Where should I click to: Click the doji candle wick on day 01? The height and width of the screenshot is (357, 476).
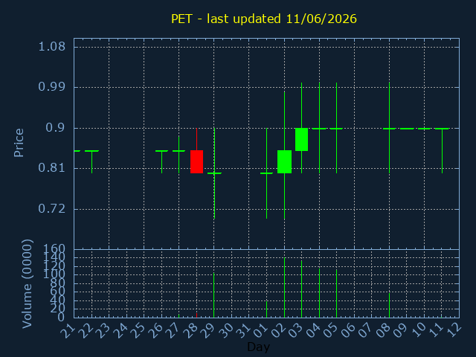[x=266, y=173]
